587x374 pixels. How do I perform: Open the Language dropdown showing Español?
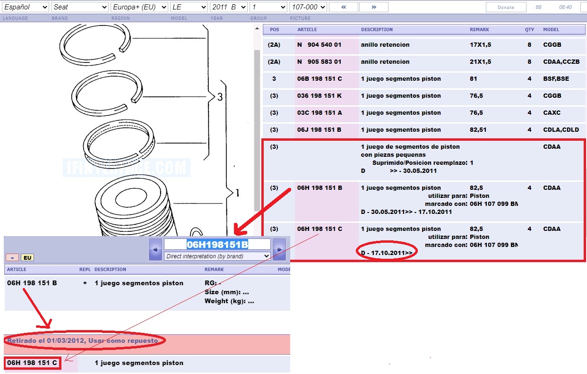click(25, 7)
